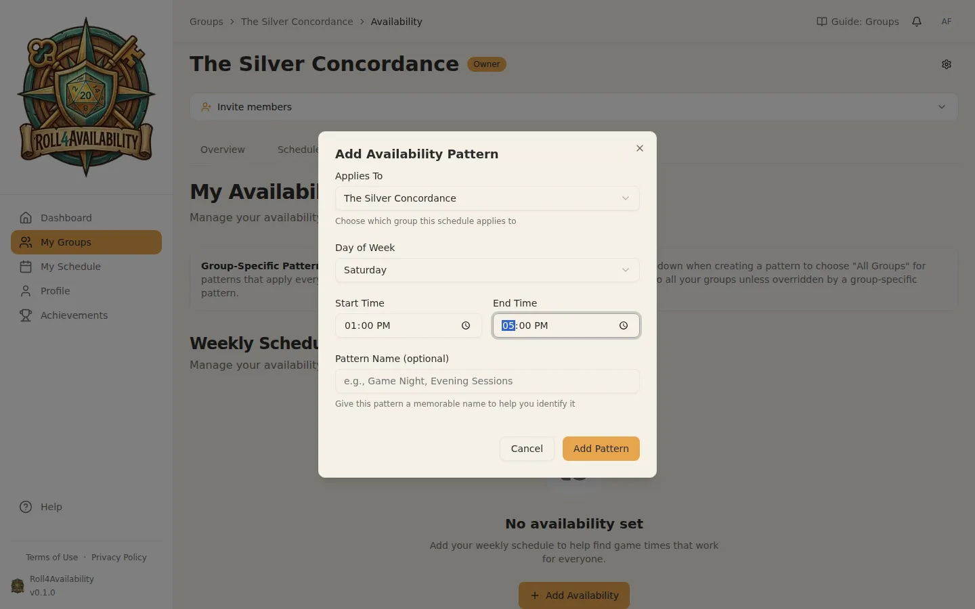
Task: Open the Dashboard from the sidebar
Action: [x=66, y=217]
